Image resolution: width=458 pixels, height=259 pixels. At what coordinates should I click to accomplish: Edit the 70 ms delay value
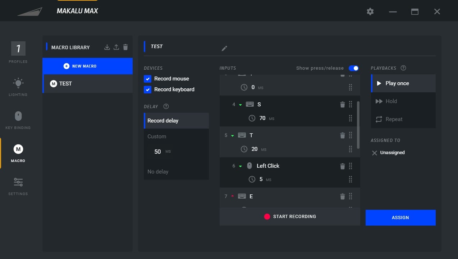(x=262, y=118)
